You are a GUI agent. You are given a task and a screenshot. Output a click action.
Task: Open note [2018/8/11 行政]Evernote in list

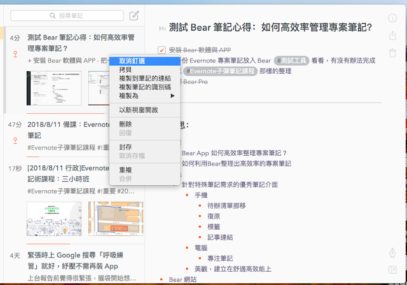point(74,200)
